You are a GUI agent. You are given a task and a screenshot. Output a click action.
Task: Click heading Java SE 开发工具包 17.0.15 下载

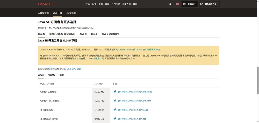click(57, 40)
